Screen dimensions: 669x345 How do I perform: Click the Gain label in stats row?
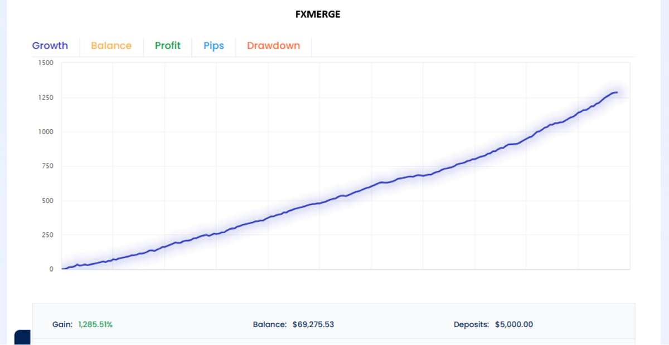tap(61, 324)
